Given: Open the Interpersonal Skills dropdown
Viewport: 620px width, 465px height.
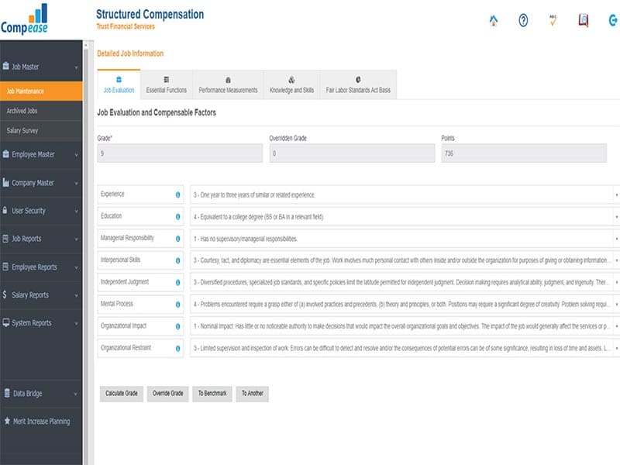Looking at the screenshot, I should pyautogui.click(x=403, y=260).
